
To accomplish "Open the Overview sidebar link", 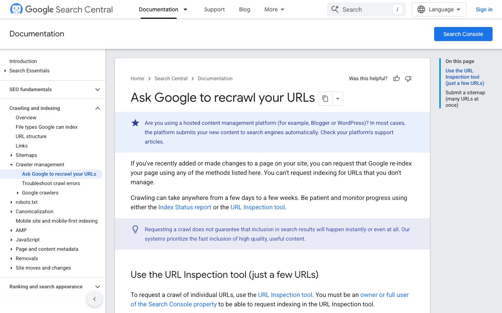I will coord(26,118).
